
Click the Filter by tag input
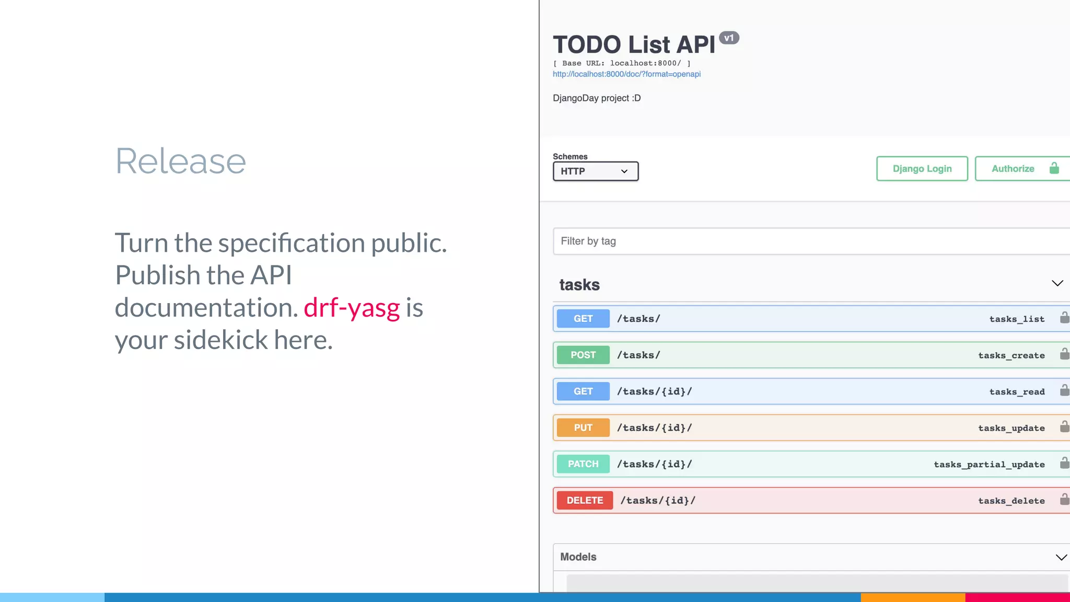point(811,241)
